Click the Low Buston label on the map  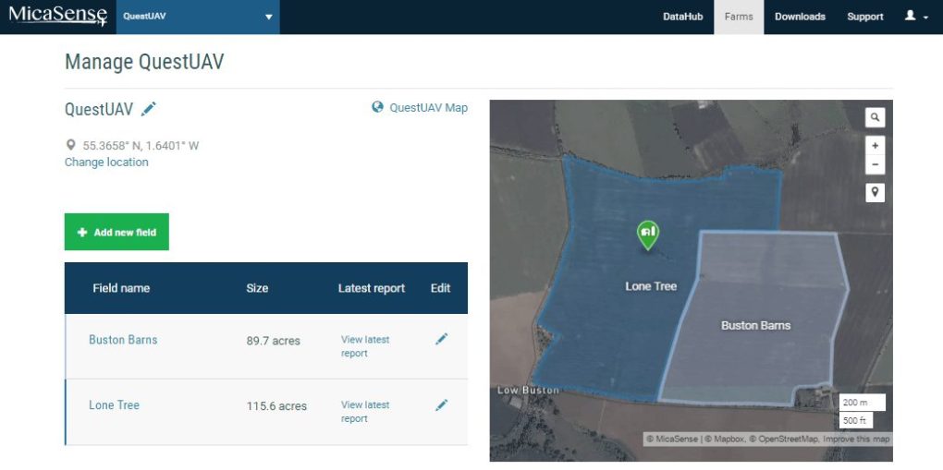pos(528,391)
